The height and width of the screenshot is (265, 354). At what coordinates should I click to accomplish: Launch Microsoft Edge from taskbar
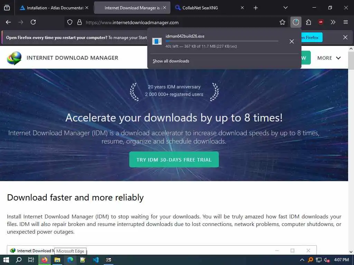pos(70,260)
